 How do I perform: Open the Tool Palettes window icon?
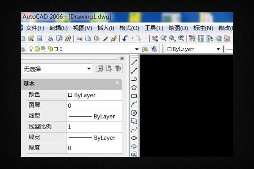pos(210,38)
